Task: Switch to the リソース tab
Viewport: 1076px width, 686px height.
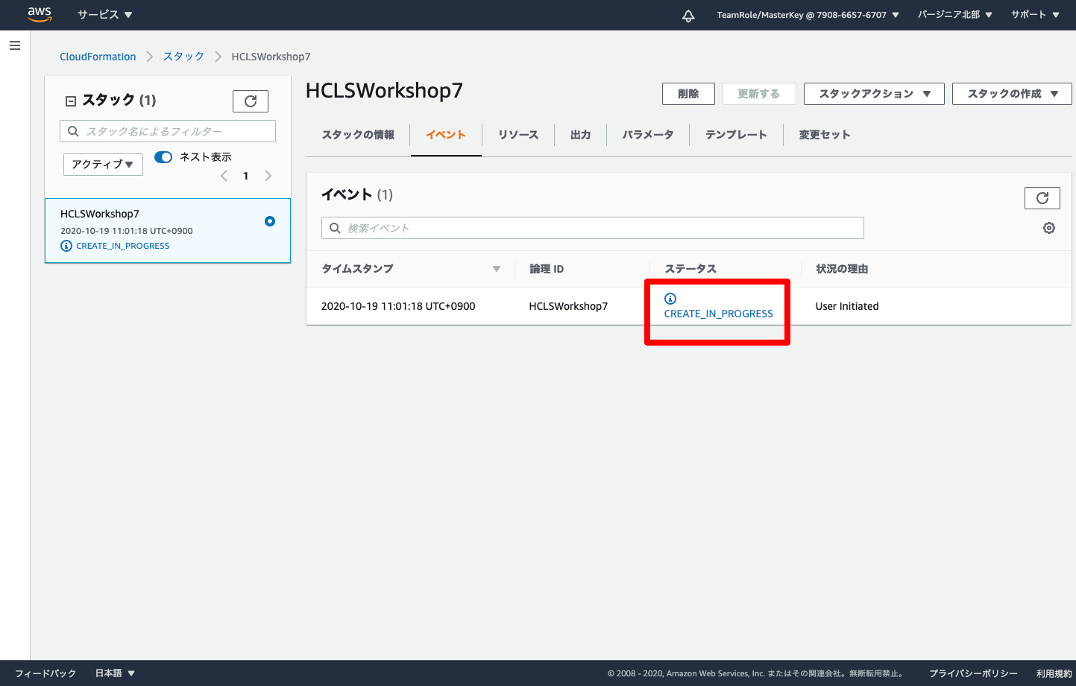Action: 518,135
